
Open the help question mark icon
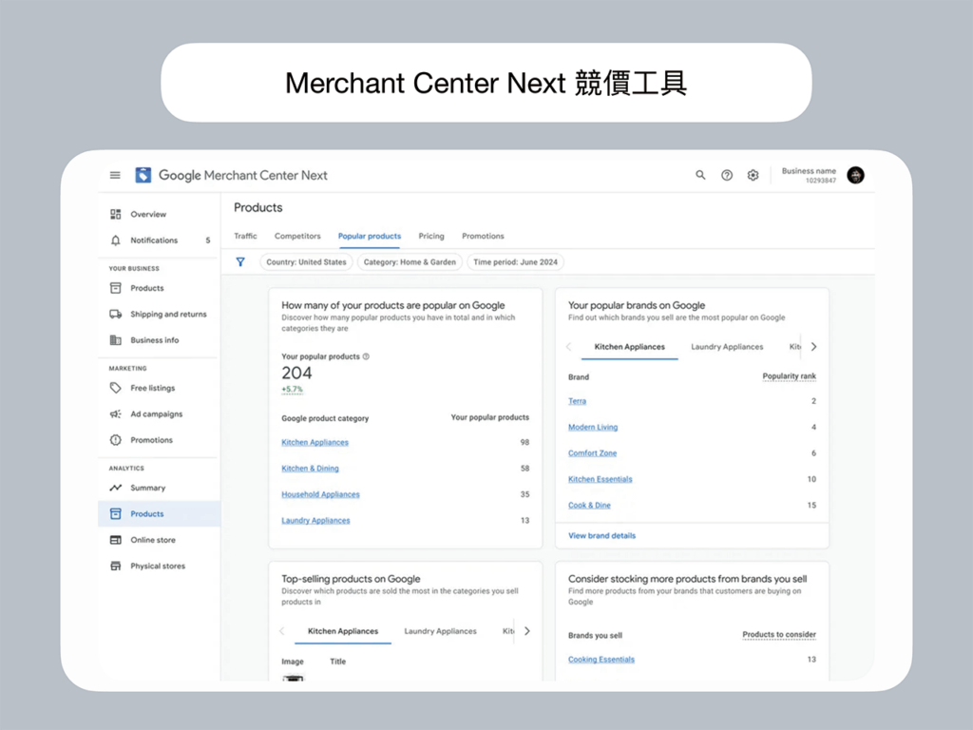click(727, 175)
